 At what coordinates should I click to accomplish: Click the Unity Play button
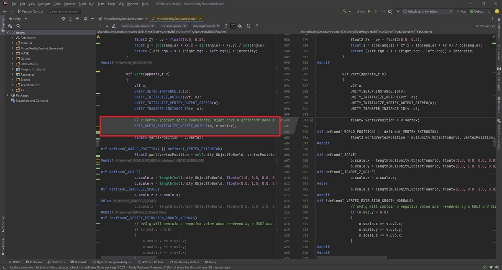click(369, 11)
